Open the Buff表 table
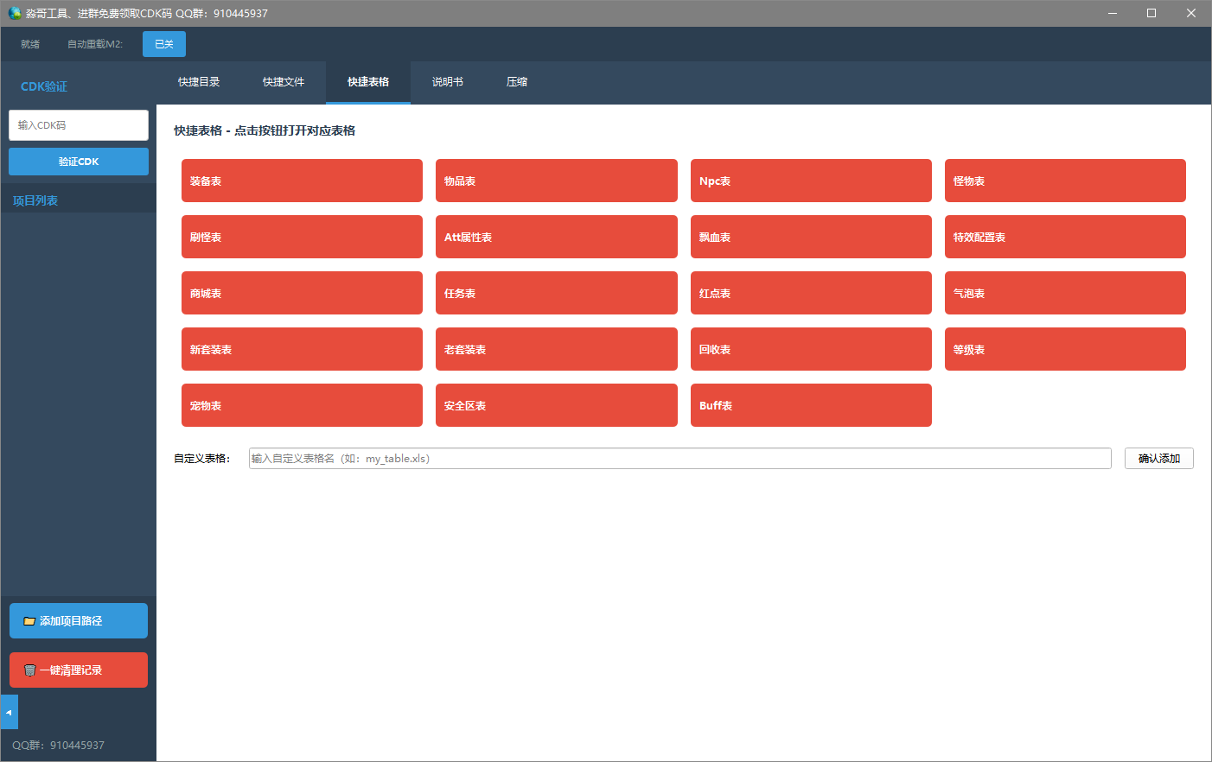 [x=810, y=405]
